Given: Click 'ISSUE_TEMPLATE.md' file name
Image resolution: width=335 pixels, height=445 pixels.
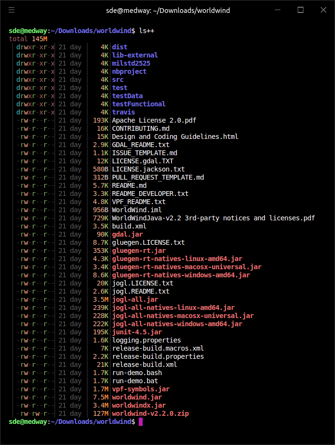Looking at the screenshot, I should (145, 153).
